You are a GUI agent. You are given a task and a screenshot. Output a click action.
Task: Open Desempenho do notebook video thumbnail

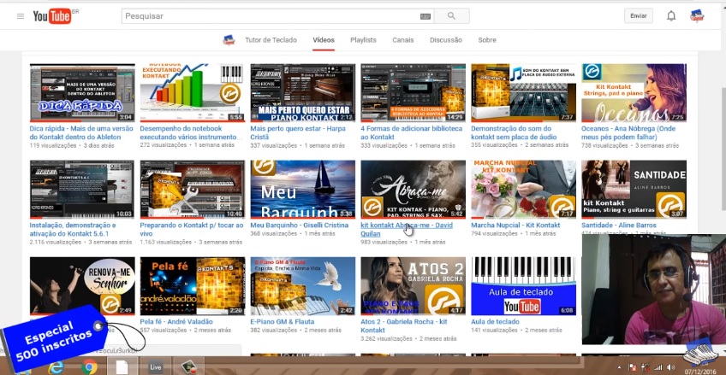[193, 93]
